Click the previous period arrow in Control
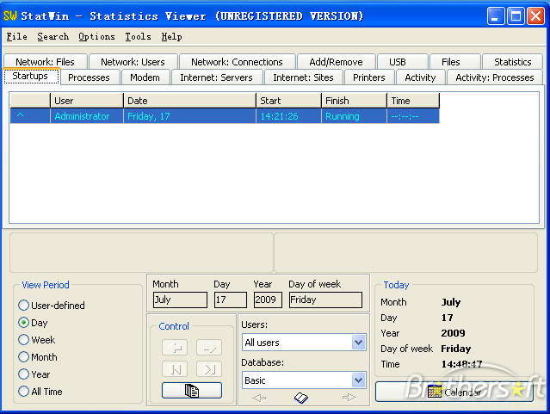Image resolution: width=550 pixels, height=414 pixels. click(x=175, y=348)
